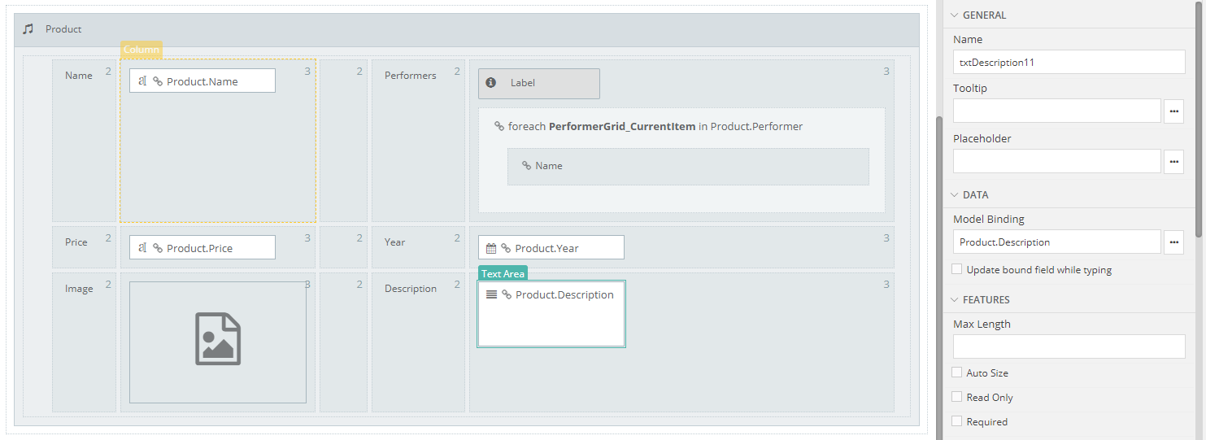The width and height of the screenshot is (1206, 440).
Task: Collapse the GENERAL section
Action: [x=955, y=15]
